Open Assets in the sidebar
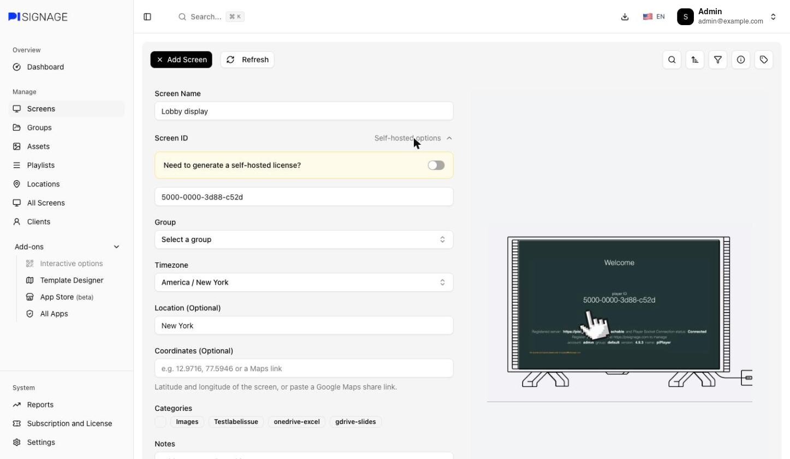790x459 pixels. tap(67, 146)
